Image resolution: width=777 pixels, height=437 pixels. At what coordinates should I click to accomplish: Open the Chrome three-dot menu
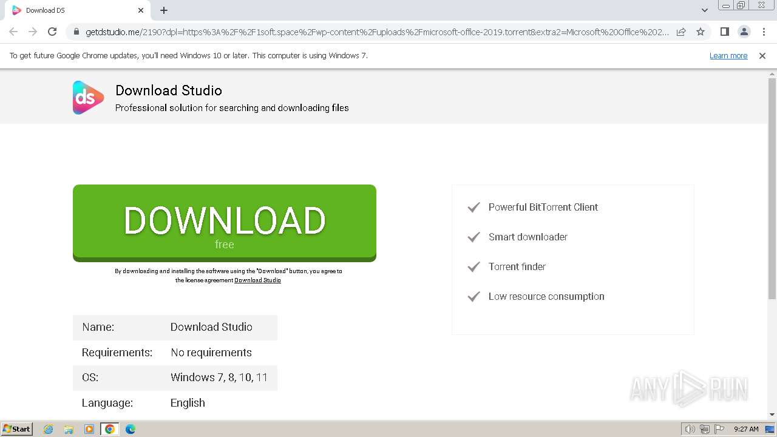coord(764,32)
